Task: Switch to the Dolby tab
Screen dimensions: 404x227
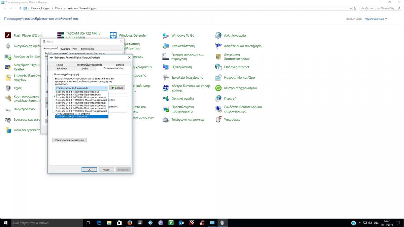Action: 85,68
